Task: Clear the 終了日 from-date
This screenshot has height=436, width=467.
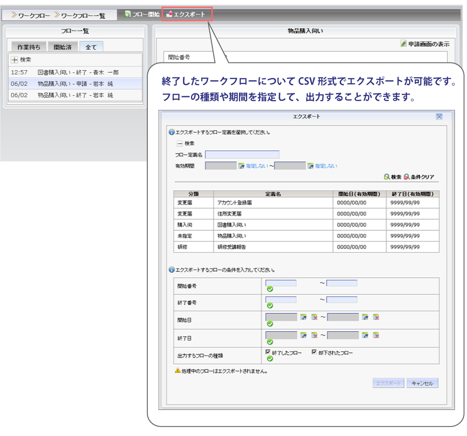Action: (x=314, y=335)
